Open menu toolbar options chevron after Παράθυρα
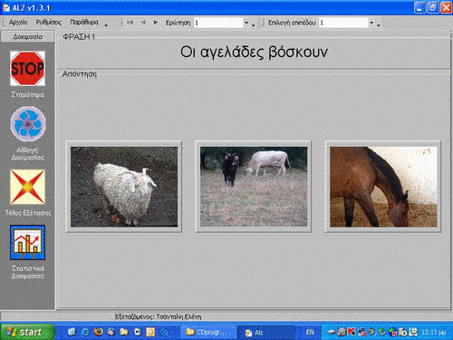This screenshot has width=453, height=340. click(106, 25)
